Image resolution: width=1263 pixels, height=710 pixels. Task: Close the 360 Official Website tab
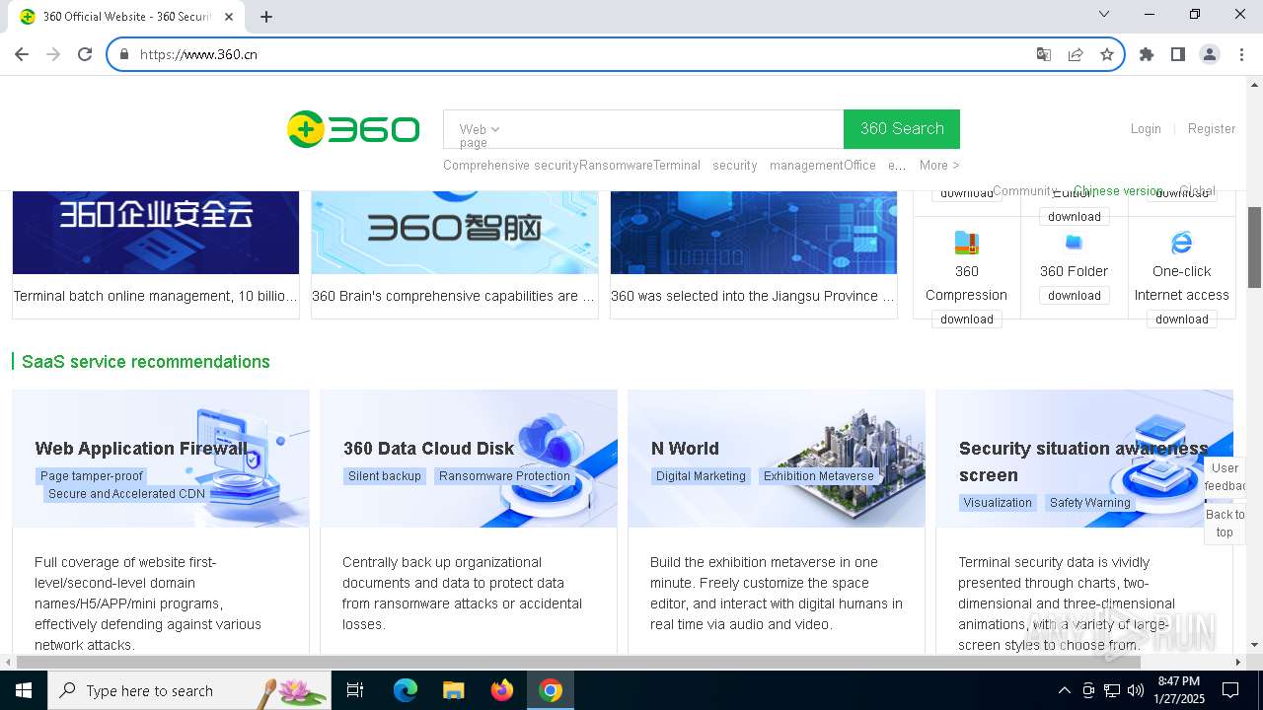[229, 16]
